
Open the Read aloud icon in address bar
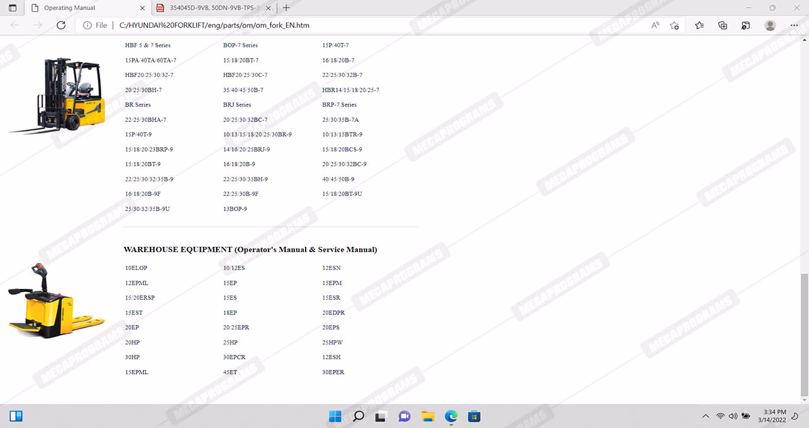(655, 25)
